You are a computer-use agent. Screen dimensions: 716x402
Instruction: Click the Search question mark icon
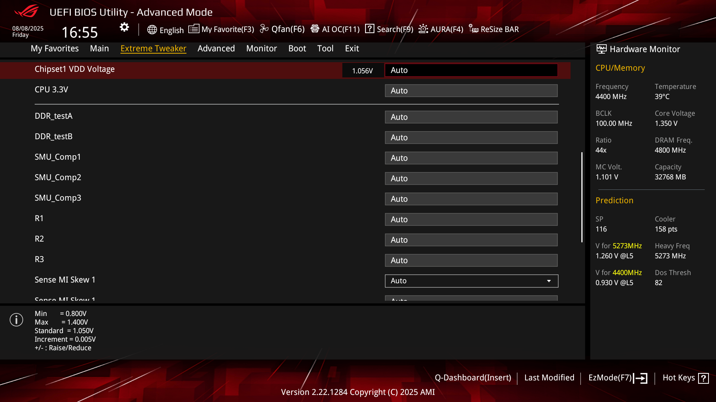370,29
